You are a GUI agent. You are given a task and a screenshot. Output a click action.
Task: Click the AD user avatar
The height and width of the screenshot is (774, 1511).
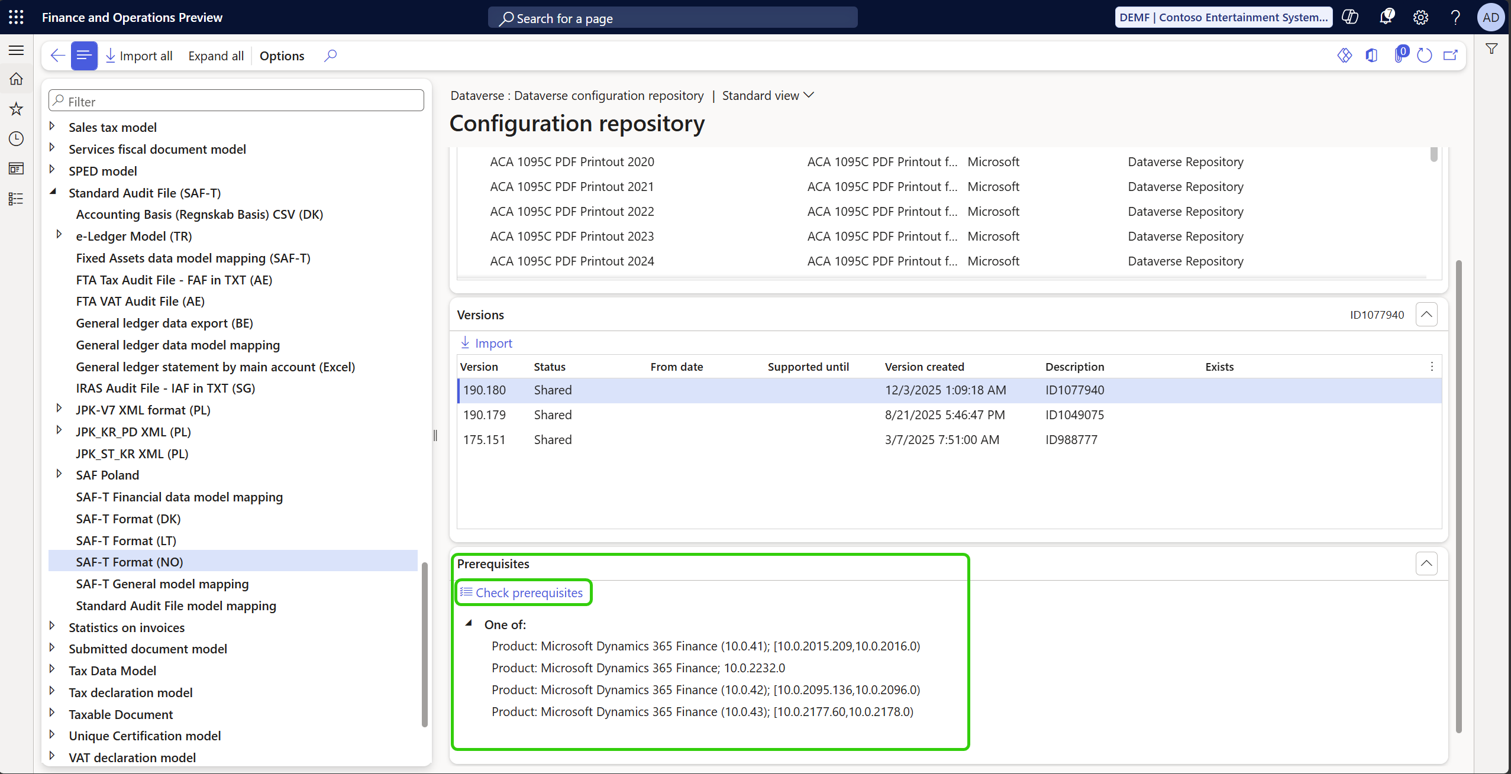pos(1490,17)
